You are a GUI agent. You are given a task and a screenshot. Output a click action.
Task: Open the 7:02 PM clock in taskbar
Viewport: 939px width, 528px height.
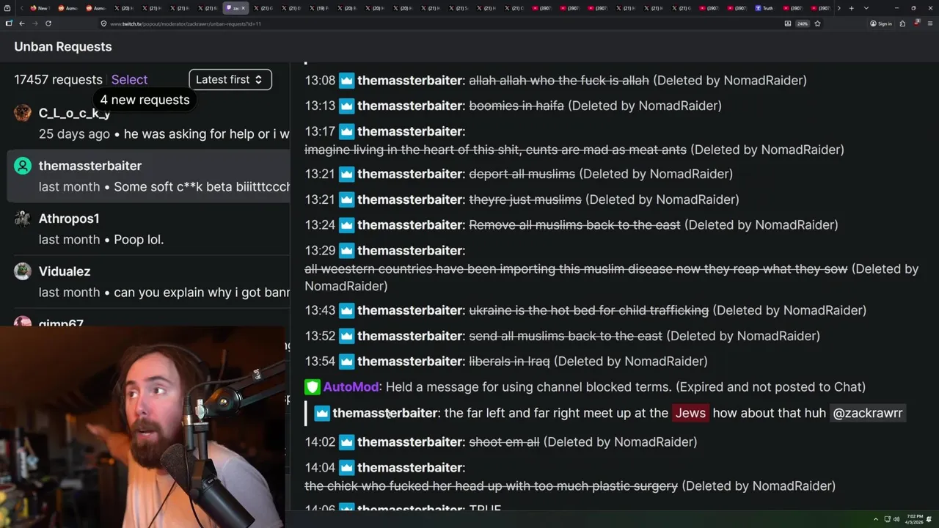click(x=914, y=519)
